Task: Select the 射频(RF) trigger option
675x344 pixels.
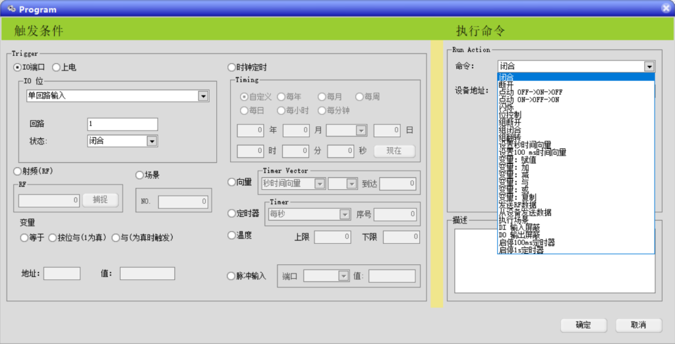Action: click(x=18, y=171)
